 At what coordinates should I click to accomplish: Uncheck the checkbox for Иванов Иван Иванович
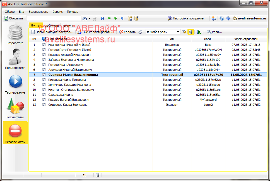click(44, 45)
